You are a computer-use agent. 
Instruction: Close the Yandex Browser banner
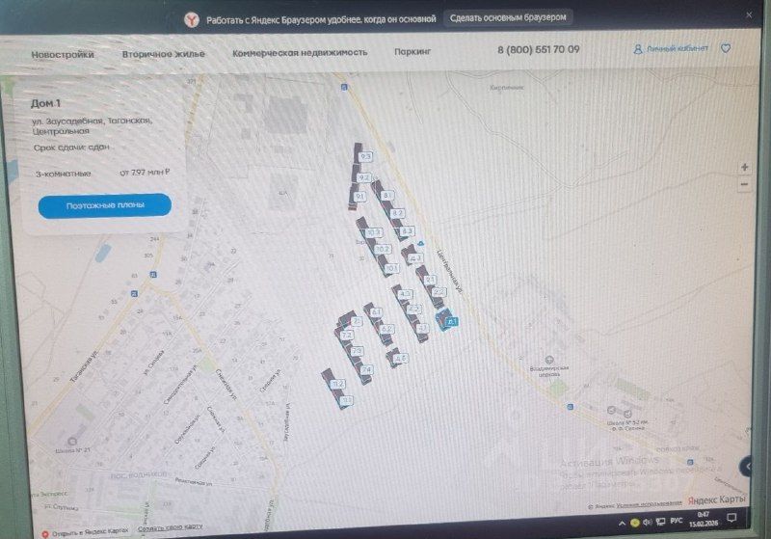(x=749, y=14)
